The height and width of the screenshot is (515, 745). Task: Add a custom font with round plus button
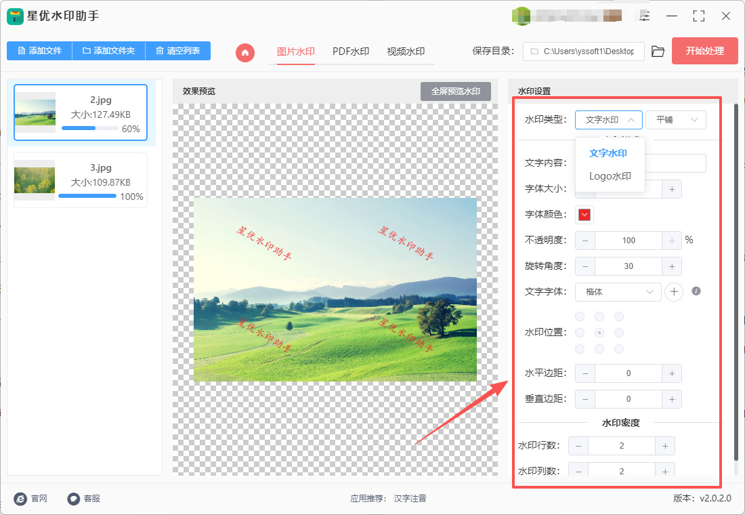point(674,291)
